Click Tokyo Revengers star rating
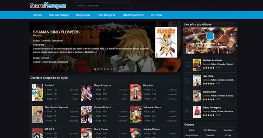263x138 pixels. point(209,115)
